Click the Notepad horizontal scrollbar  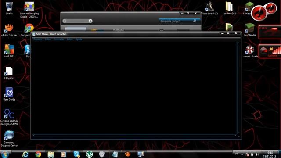tap(134, 136)
